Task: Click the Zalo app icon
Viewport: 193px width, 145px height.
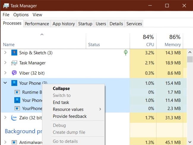Action: pos(14,118)
